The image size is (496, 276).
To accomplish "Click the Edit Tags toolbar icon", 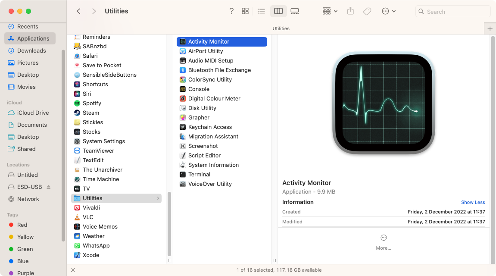I will pyautogui.click(x=367, y=11).
